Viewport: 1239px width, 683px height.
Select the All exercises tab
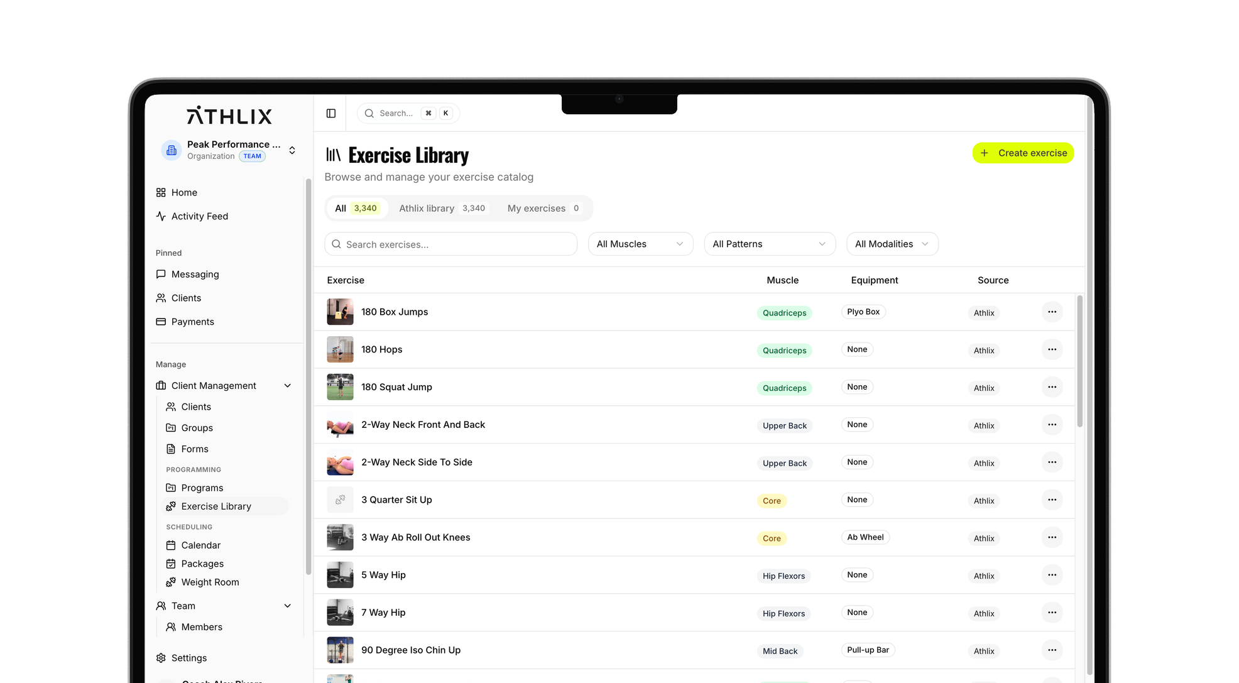click(356, 209)
